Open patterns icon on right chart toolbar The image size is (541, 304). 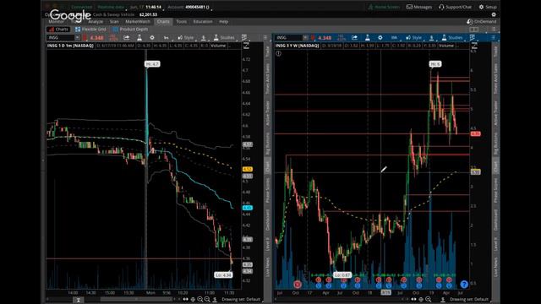tap(473, 37)
